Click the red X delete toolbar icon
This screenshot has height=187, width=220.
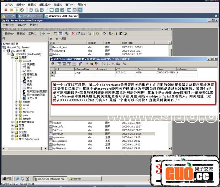point(73,33)
